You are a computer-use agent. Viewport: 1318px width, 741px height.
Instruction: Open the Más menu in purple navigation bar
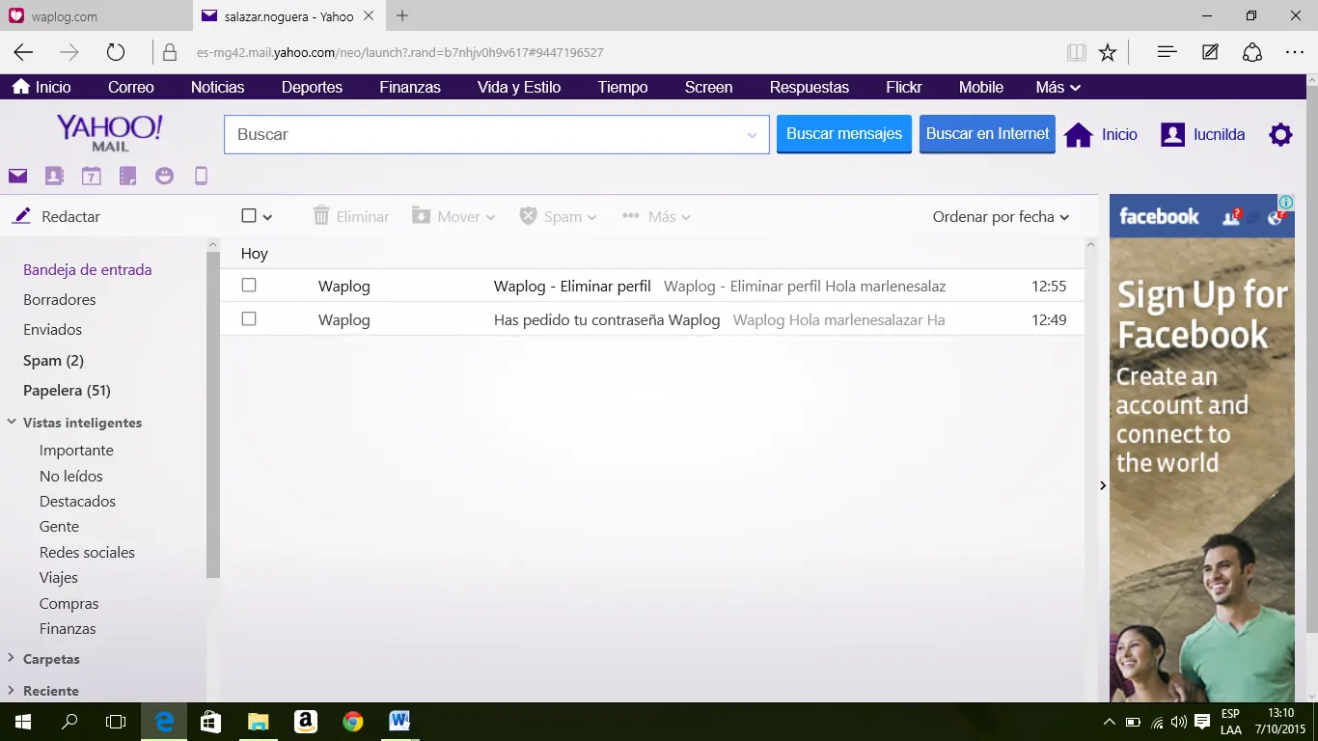pos(1057,87)
